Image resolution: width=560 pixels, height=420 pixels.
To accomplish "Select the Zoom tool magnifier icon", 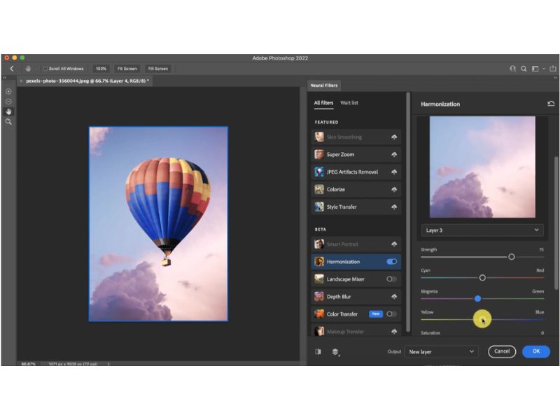I will pyautogui.click(x=8, y=121).
